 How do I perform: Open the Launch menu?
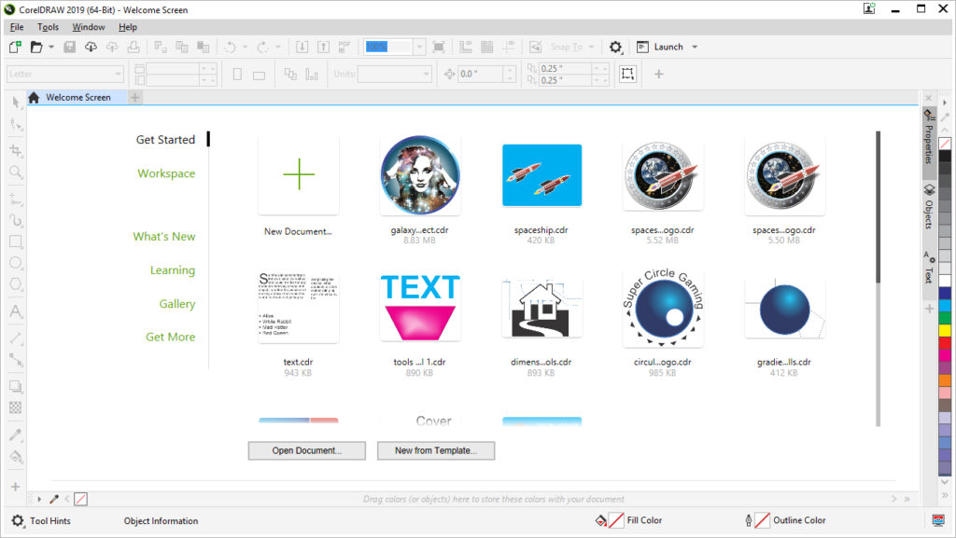pyautogui.click(x=668, y=47)
